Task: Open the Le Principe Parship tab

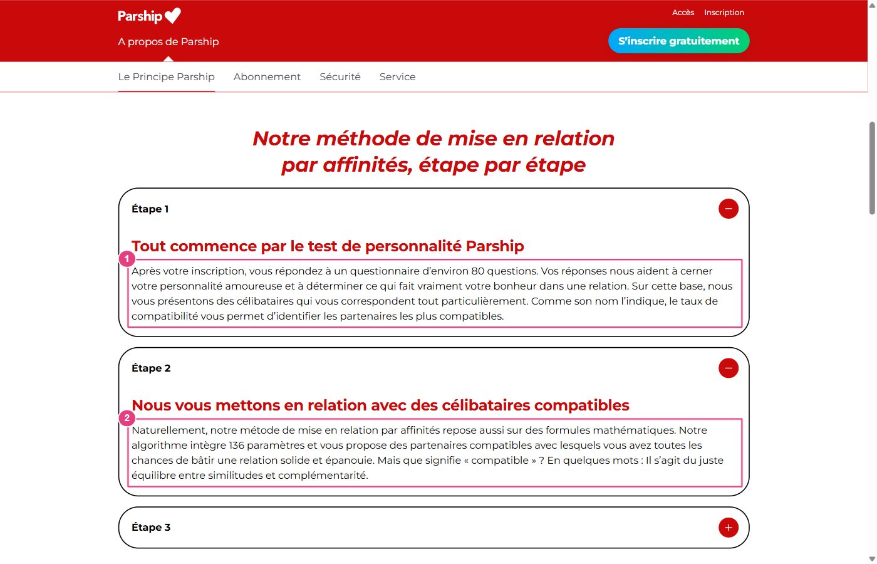Action: pyautogui.click(x=166, y=76)
